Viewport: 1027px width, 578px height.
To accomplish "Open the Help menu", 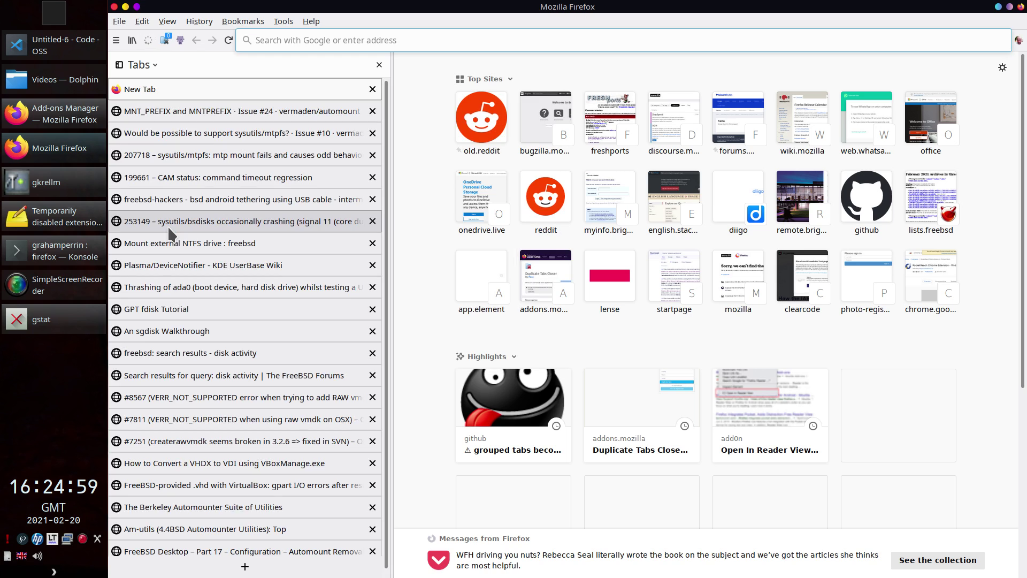I will tap(311, 21).
